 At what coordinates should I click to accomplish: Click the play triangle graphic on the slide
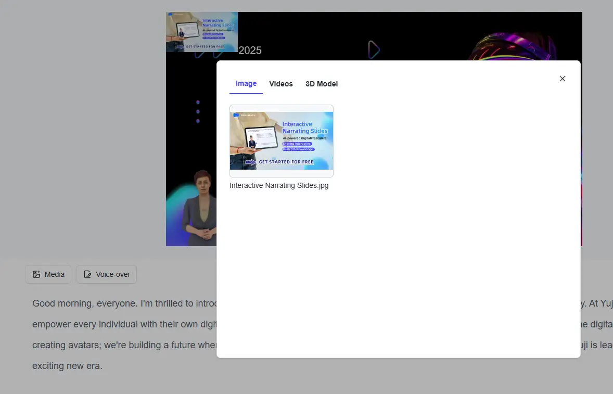[x=374, y=50]
